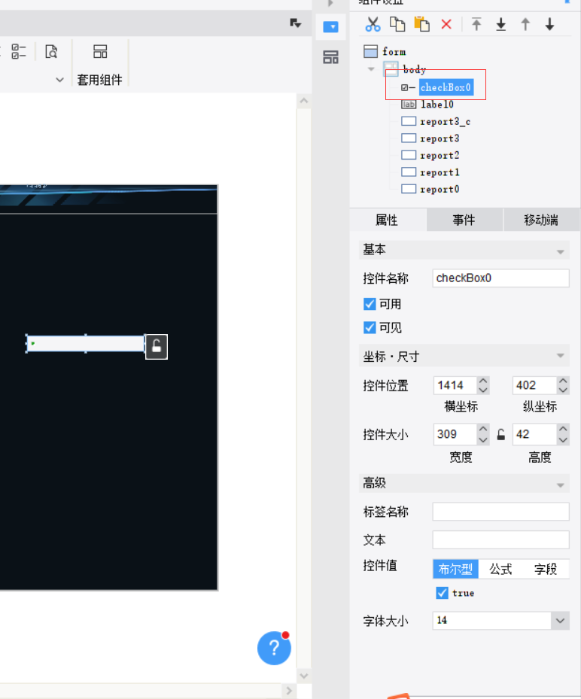Click the collapse arrow icon above toolbar
Image resolution: width=581 pixels, height=699 pixels.
coord(295,23)
